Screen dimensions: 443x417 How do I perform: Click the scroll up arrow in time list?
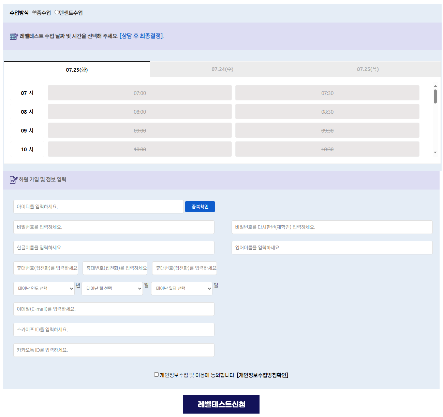(x=435, y=86)
